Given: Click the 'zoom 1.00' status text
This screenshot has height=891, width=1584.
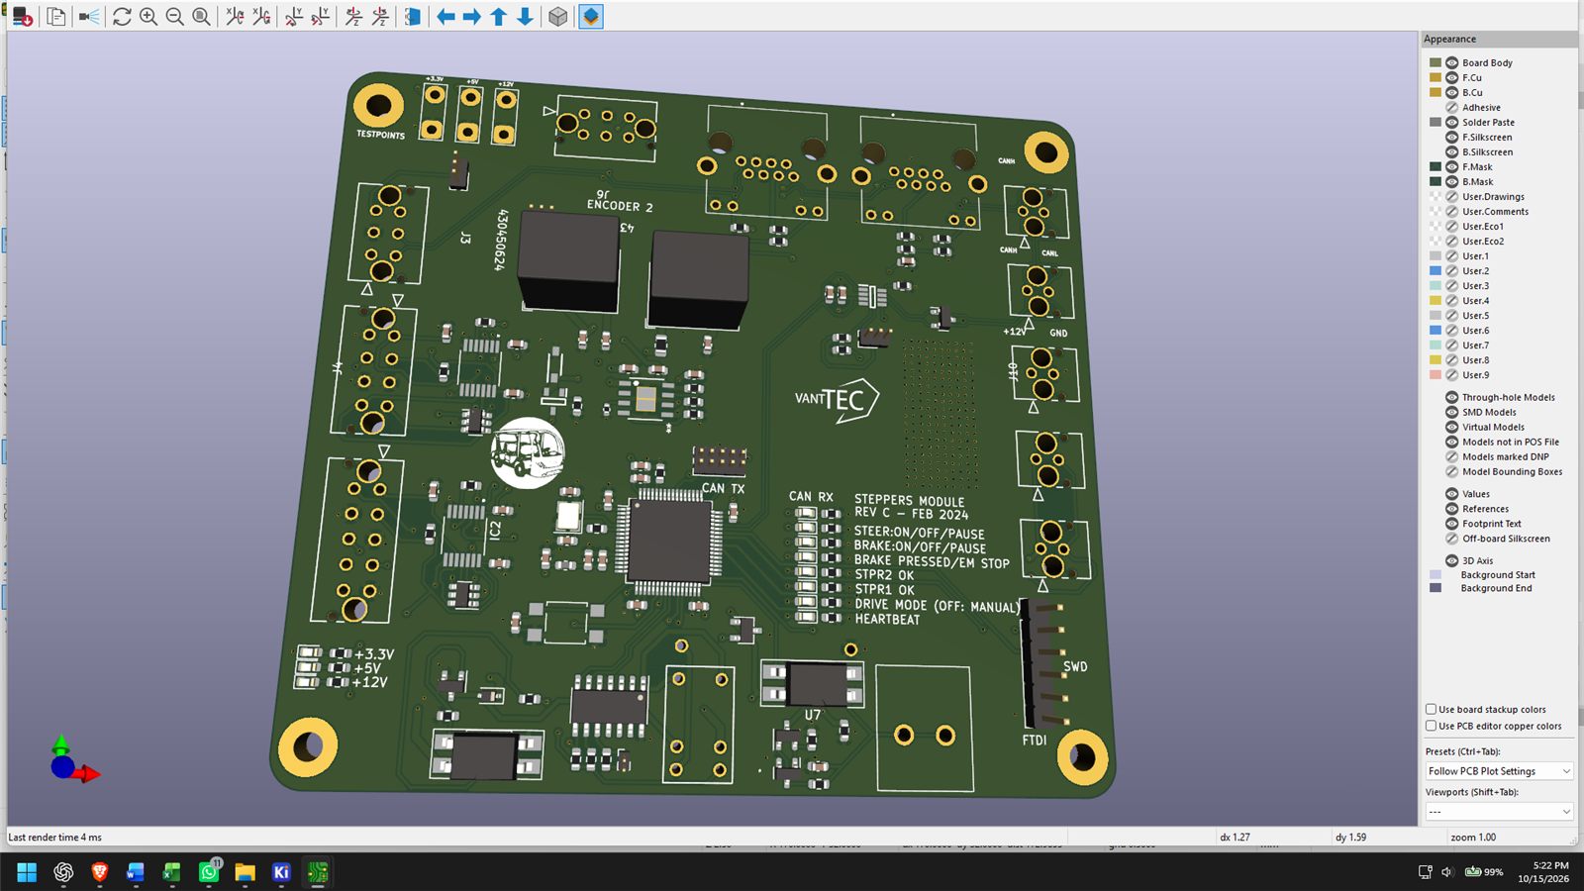Looking at the screenshot, I should [1473, 838].
